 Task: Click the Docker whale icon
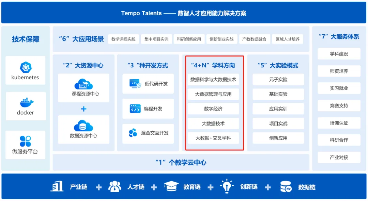27,103
